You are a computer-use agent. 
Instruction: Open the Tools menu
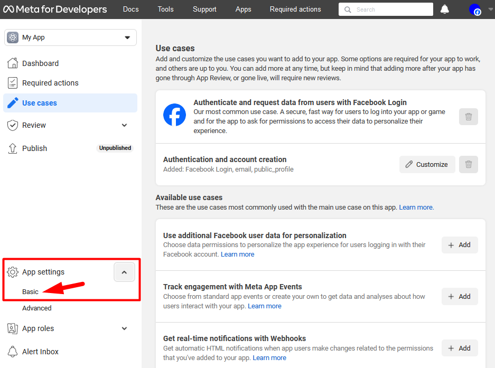pyautogui.click(x=166, y=9)
